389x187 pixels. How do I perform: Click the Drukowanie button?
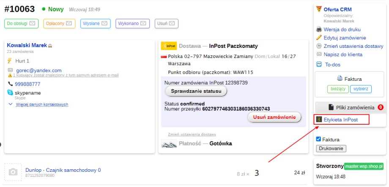tap(331, 148)
